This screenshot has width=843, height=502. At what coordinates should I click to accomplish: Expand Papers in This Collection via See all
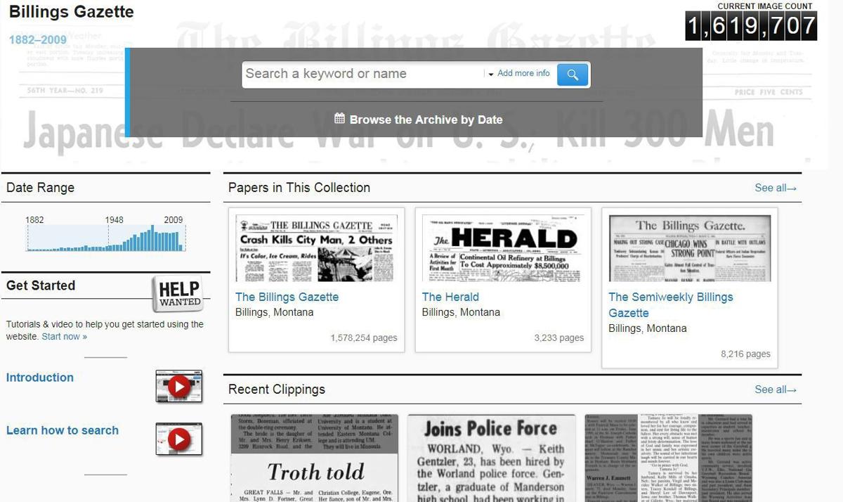pyautogui.click(x=775, y=188)
